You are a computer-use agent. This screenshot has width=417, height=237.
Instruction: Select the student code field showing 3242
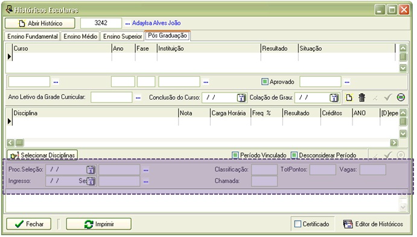click(x=101, y=23)
